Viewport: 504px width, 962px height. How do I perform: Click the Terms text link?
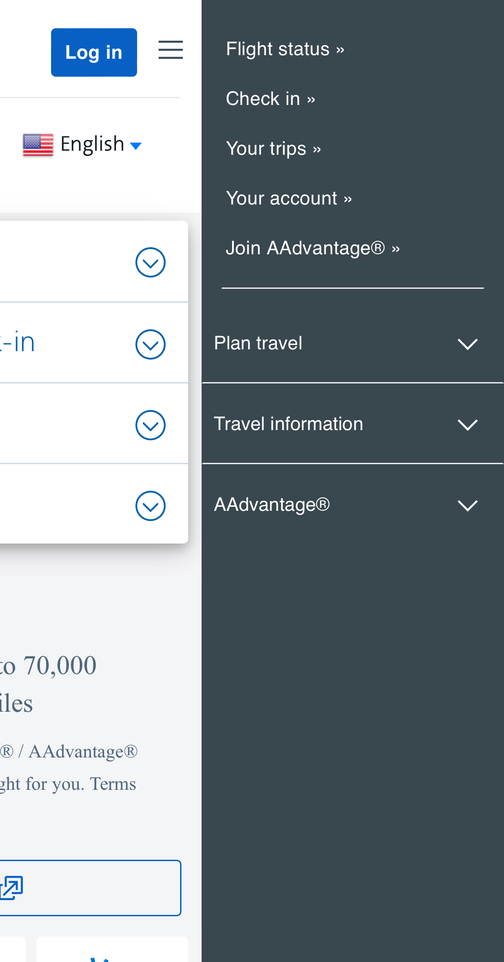click(113, 784)
